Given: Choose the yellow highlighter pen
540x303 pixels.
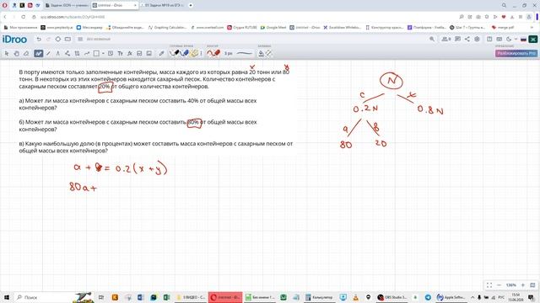Looking at the screenshot, I should coord(194,53).
